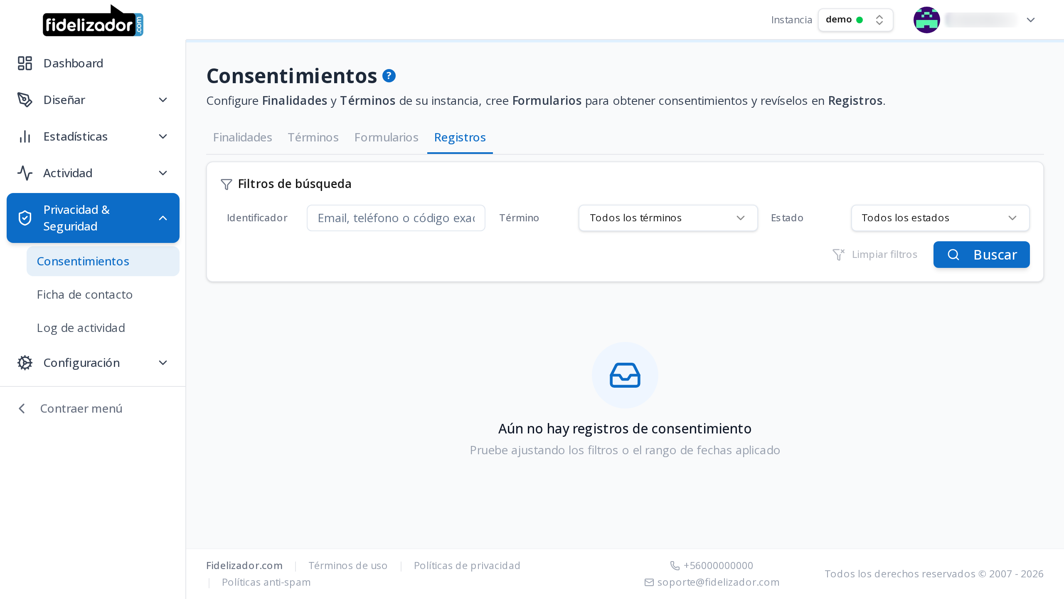The image size is (1064, 599).
Task: Click the Diseñar pen icon
Action: tap(25, 100)
